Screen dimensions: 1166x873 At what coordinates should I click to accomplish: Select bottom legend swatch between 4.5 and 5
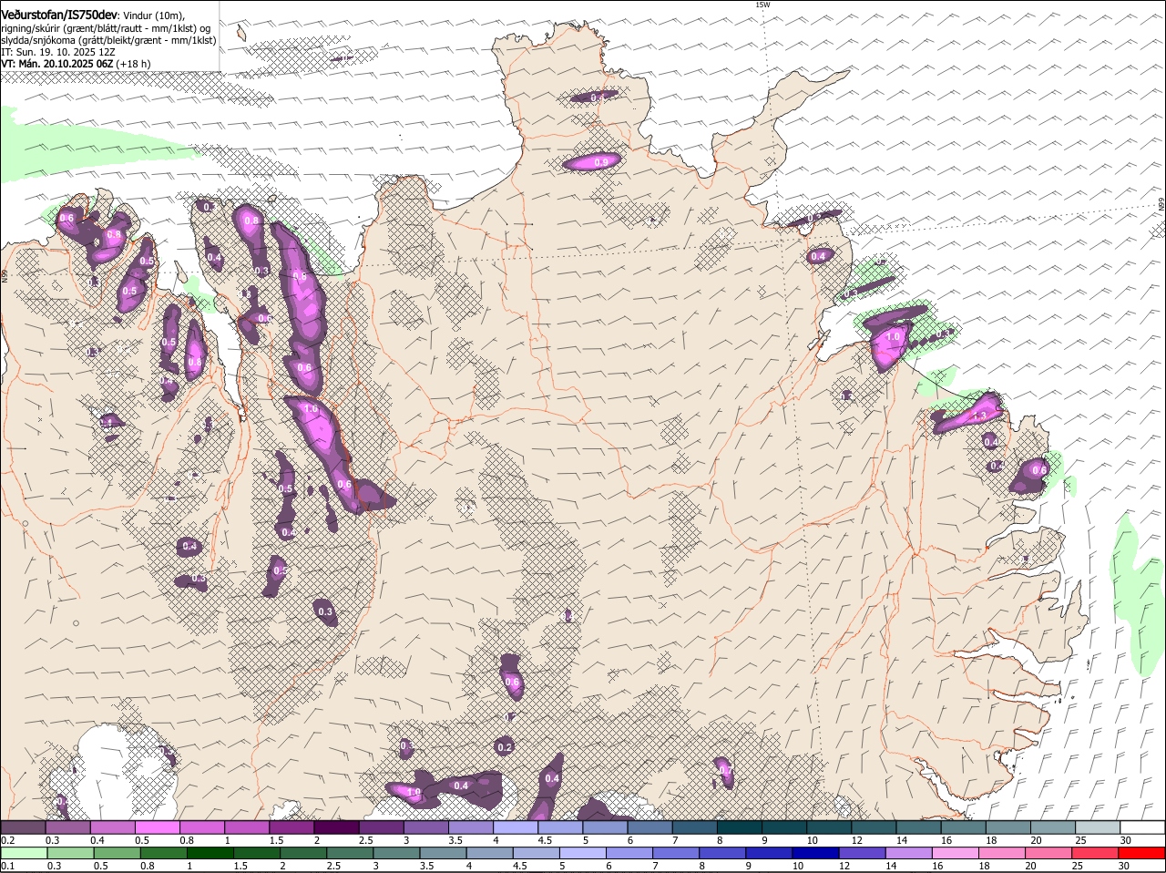[537, 853]
